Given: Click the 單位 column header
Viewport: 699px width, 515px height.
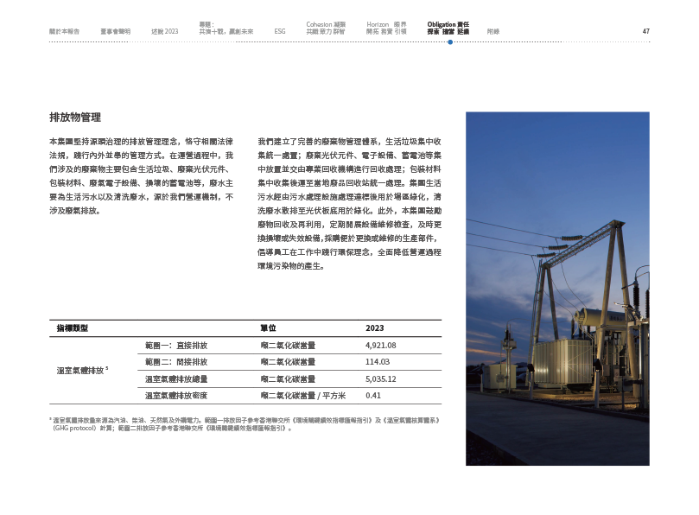Looking at the screenshot, I should 268,328.
